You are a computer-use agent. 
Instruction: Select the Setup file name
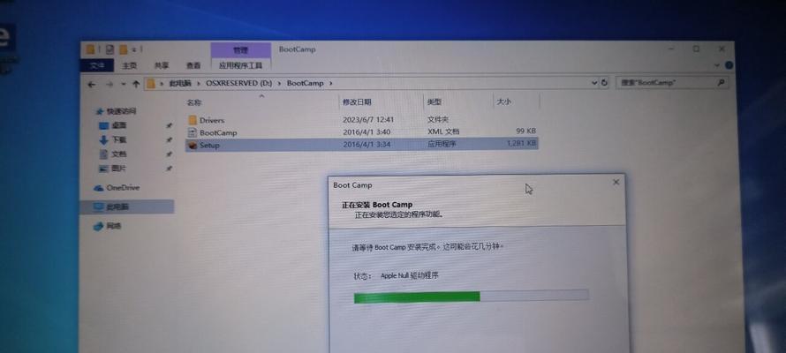tap(209, 146)
